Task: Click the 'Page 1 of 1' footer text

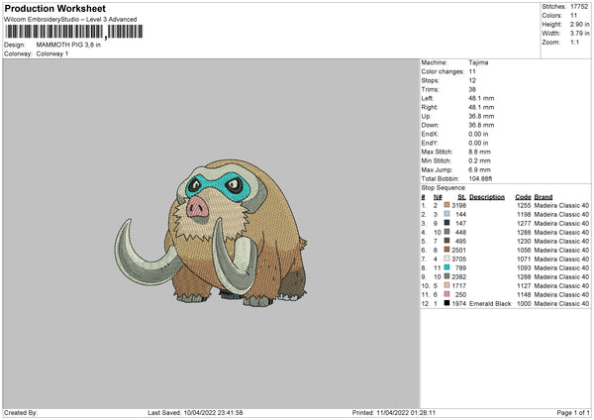Action: pyautogui.click(x=573, y=413)
